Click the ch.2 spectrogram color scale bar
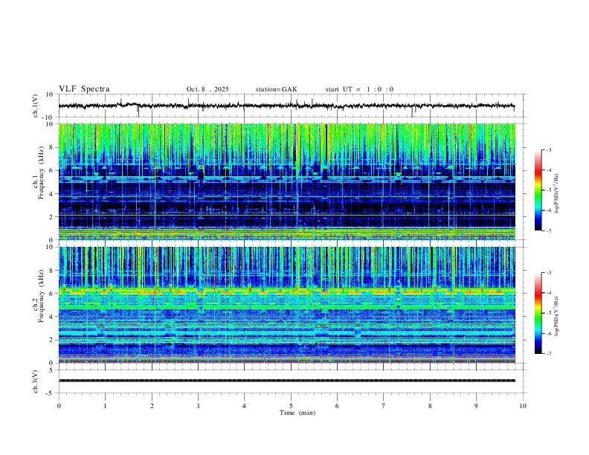This screenshot has height=455, width=589. 538,313
